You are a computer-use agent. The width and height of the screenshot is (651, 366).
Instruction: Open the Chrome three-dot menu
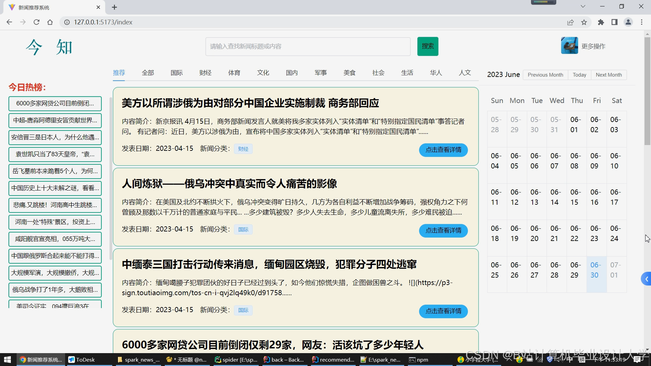coord(642,22)
